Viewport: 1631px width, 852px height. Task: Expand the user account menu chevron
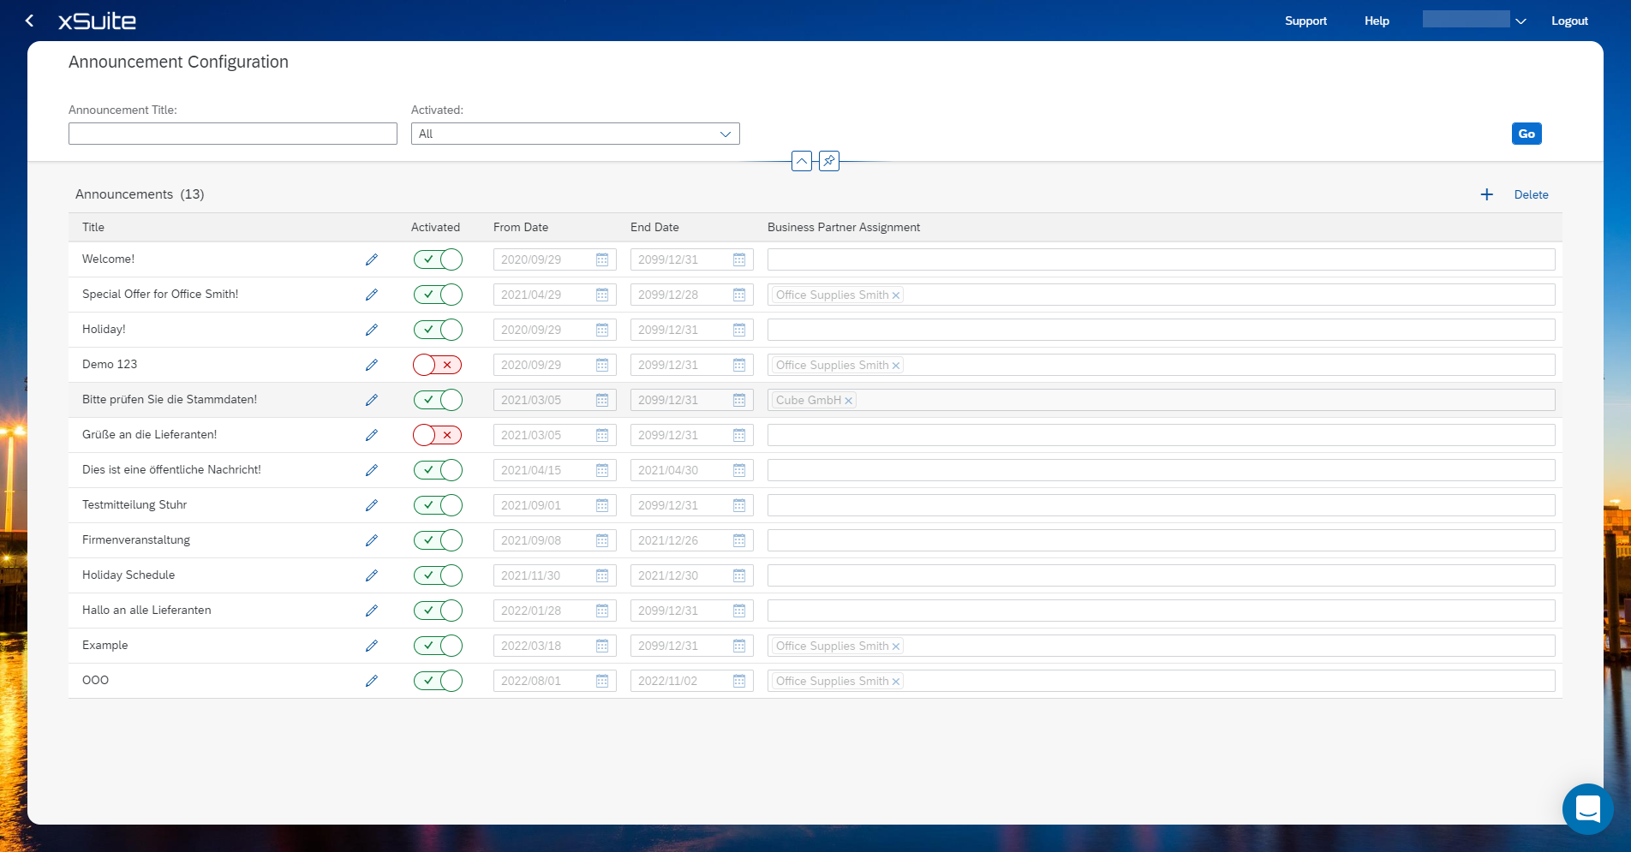point(1520,21)
